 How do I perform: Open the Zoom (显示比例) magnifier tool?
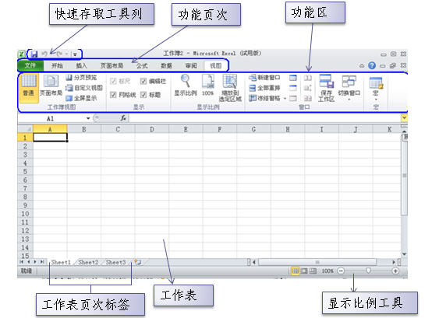(x=186, y=86)
